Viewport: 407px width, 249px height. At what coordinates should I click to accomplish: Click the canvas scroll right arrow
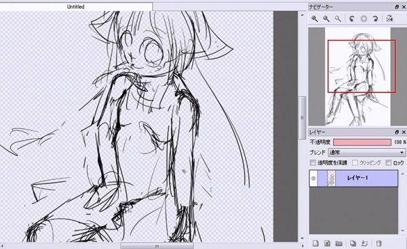click(302, 246)
